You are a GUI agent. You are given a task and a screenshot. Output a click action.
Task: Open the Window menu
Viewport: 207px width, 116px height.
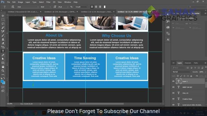pos(68,2)
